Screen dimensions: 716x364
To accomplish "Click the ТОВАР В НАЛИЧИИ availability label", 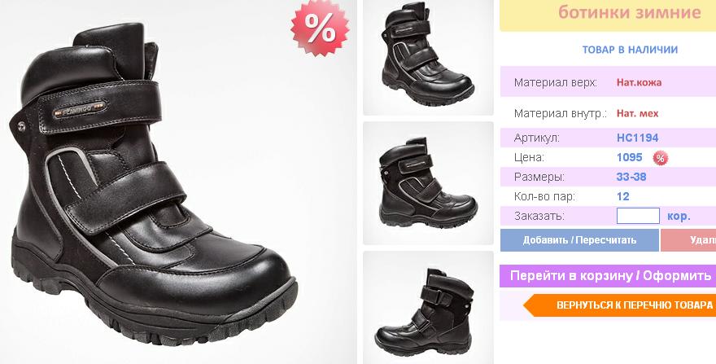I will [x=630, y=50].
